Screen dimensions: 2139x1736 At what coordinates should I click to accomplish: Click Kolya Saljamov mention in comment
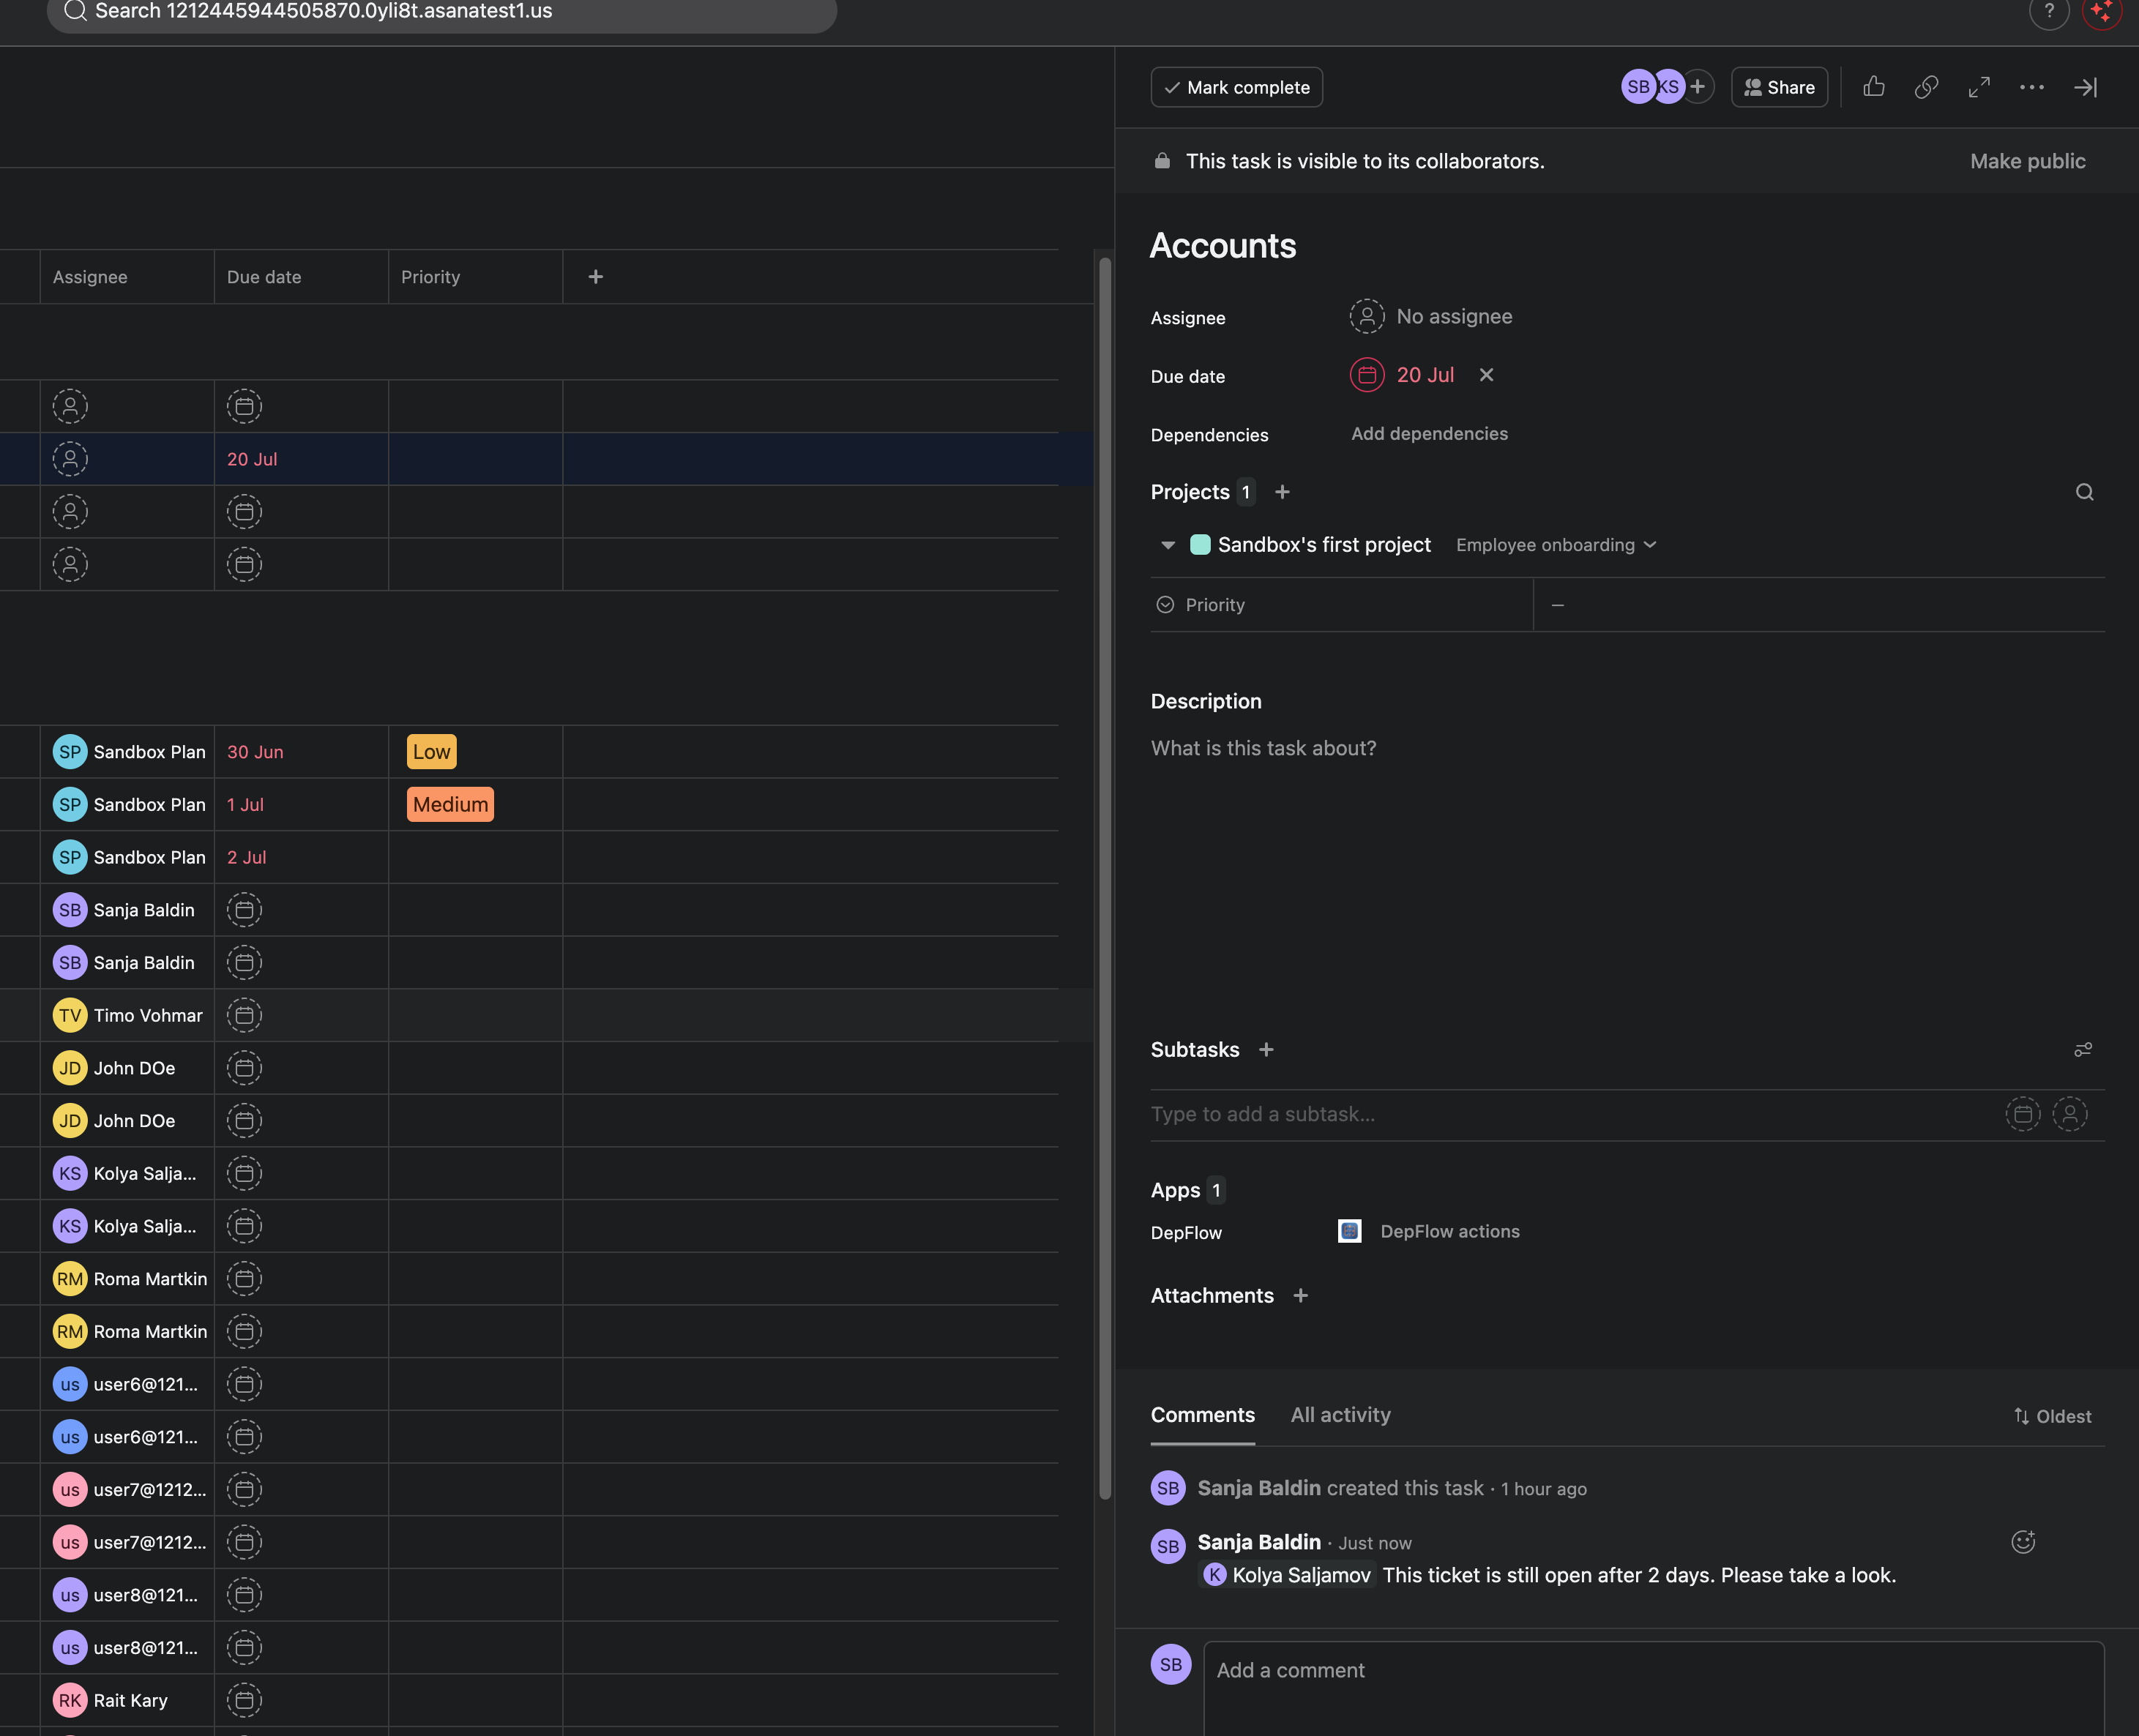click(1289, 1576)
